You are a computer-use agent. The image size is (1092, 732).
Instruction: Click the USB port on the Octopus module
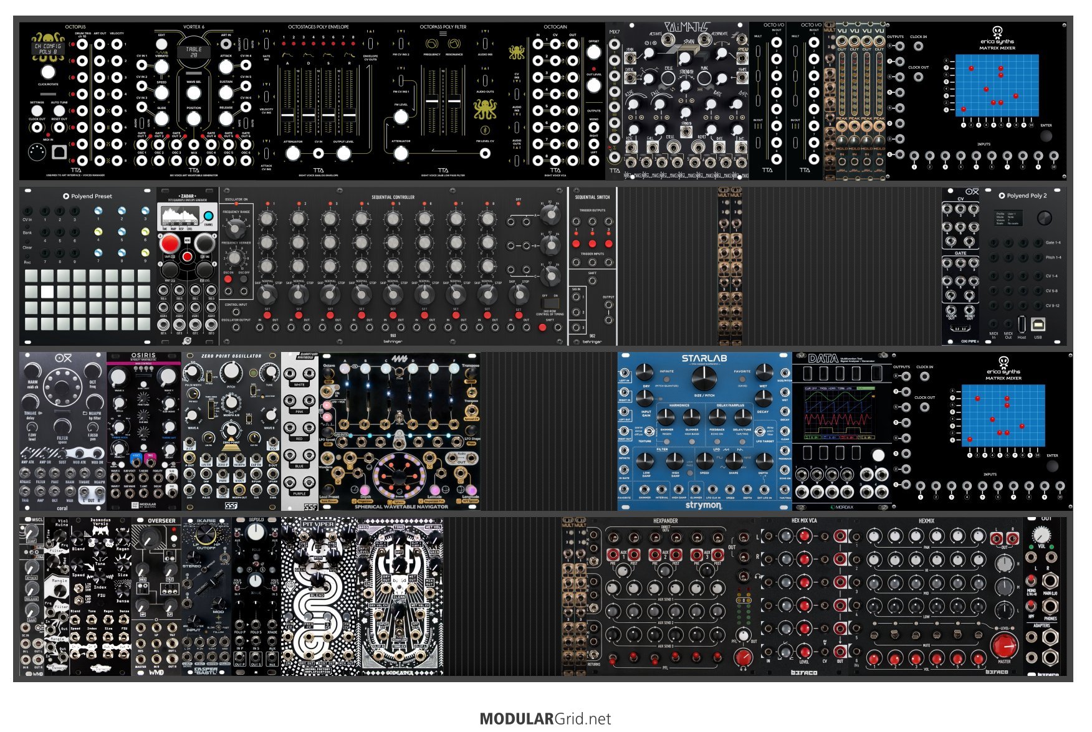[59, 151]
